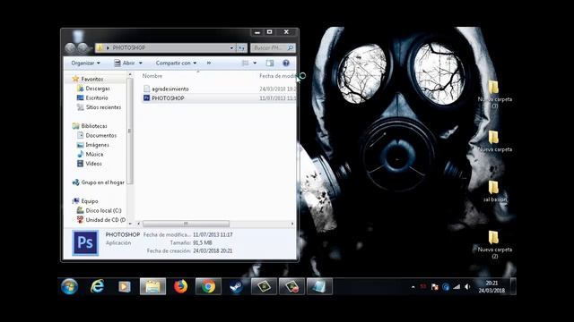The image size is (574, 322).
Task: Click the horizontal scrollbar in file list
Action: [186, 224]
